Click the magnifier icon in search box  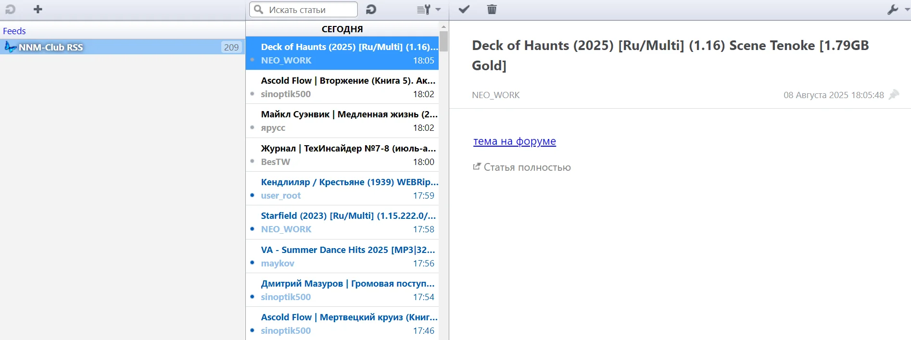point(259,10)
